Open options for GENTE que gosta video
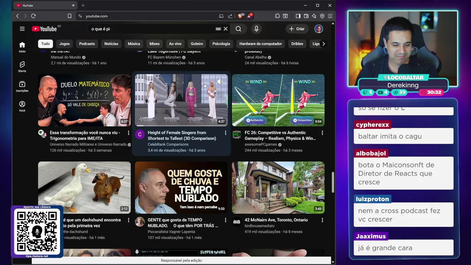This screenshot has height=265, width=471. [x=226, y=220]
